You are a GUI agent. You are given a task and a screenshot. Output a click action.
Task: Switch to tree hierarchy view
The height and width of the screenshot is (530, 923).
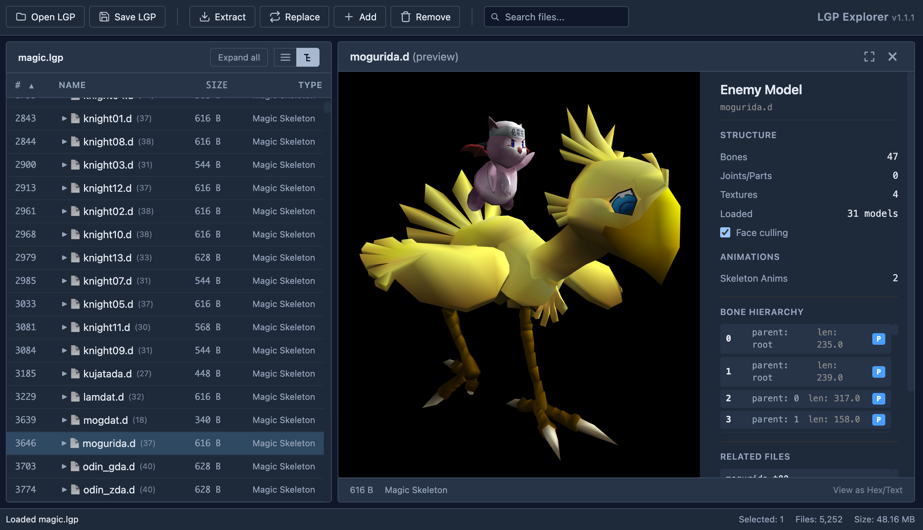tap(308, 57)
